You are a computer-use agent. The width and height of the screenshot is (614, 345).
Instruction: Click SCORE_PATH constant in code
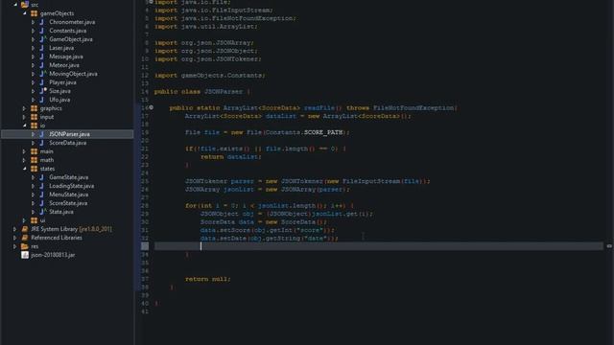pyautogui.click(x=323, y=132)
